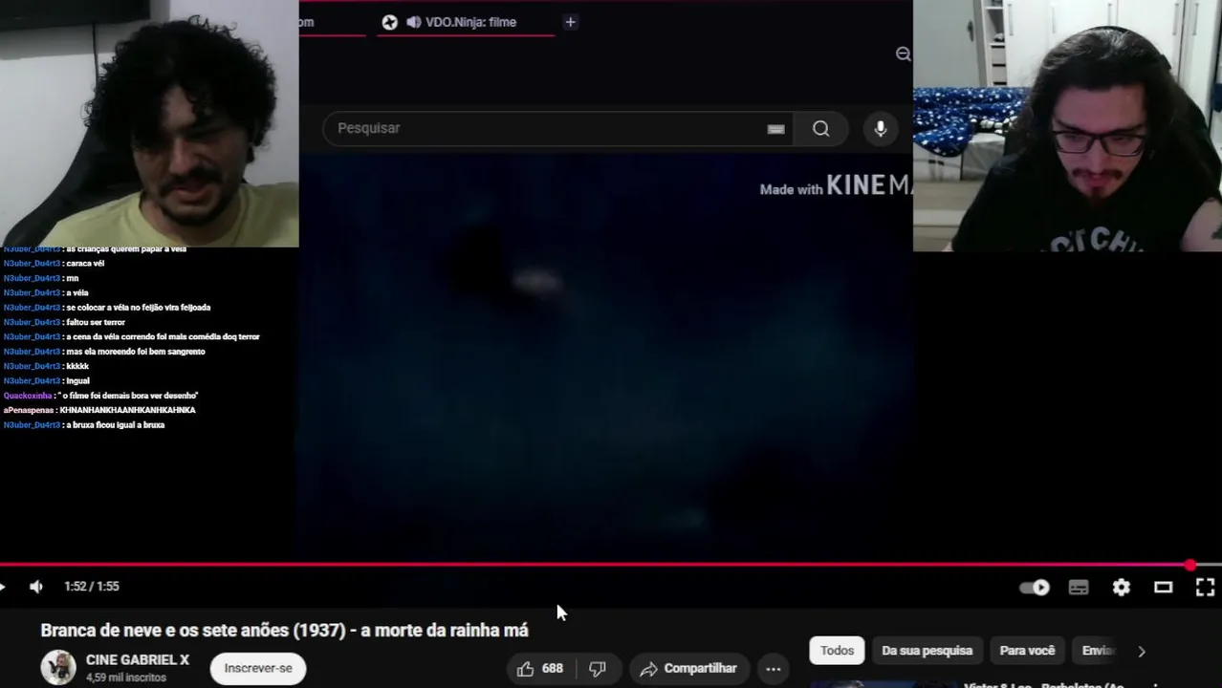Dislike the video with thumbs-down icon

(598, 669)
